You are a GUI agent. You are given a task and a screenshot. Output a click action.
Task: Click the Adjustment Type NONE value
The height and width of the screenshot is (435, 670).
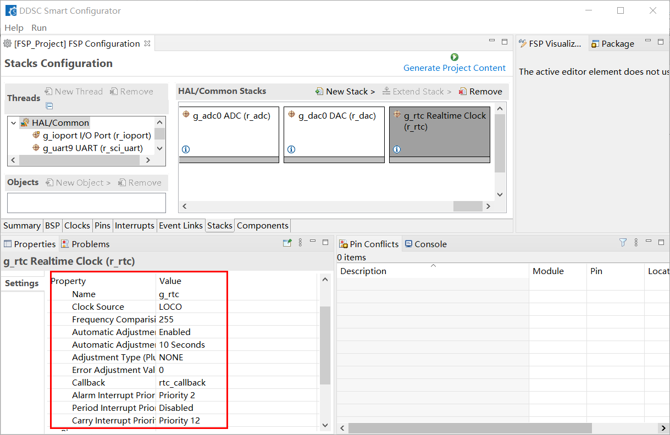pyautogui.click(x=171, y=357)
